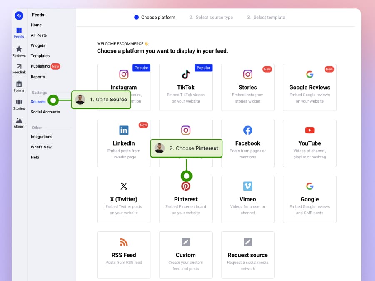Open the Feeds sidebar icon
Screen dimensions: 375x281
[x=19, y=30]
